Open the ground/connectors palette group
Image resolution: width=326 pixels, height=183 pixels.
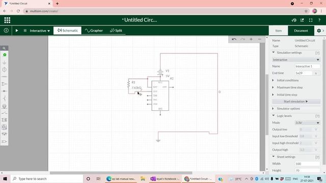click(5, 63)
